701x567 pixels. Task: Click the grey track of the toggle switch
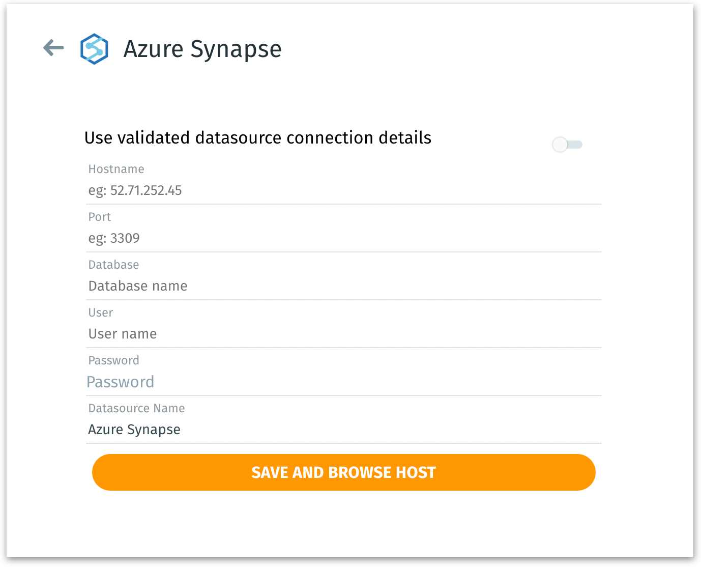tap(576, 145)
